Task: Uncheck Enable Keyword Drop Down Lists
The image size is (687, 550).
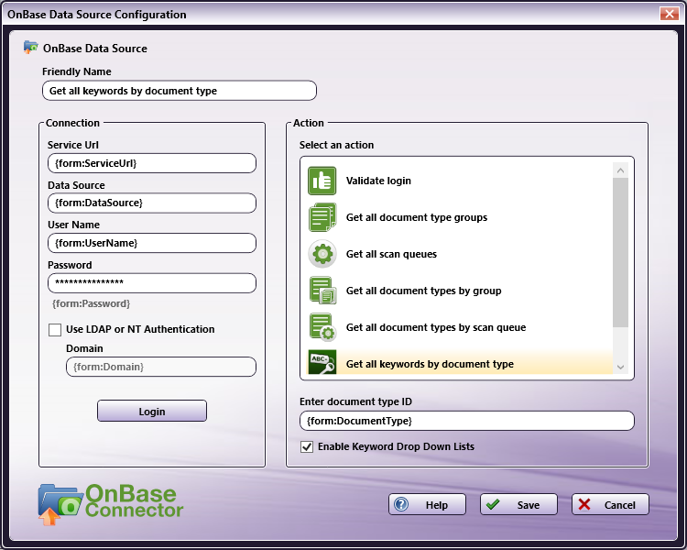Action: pos(307,447)
